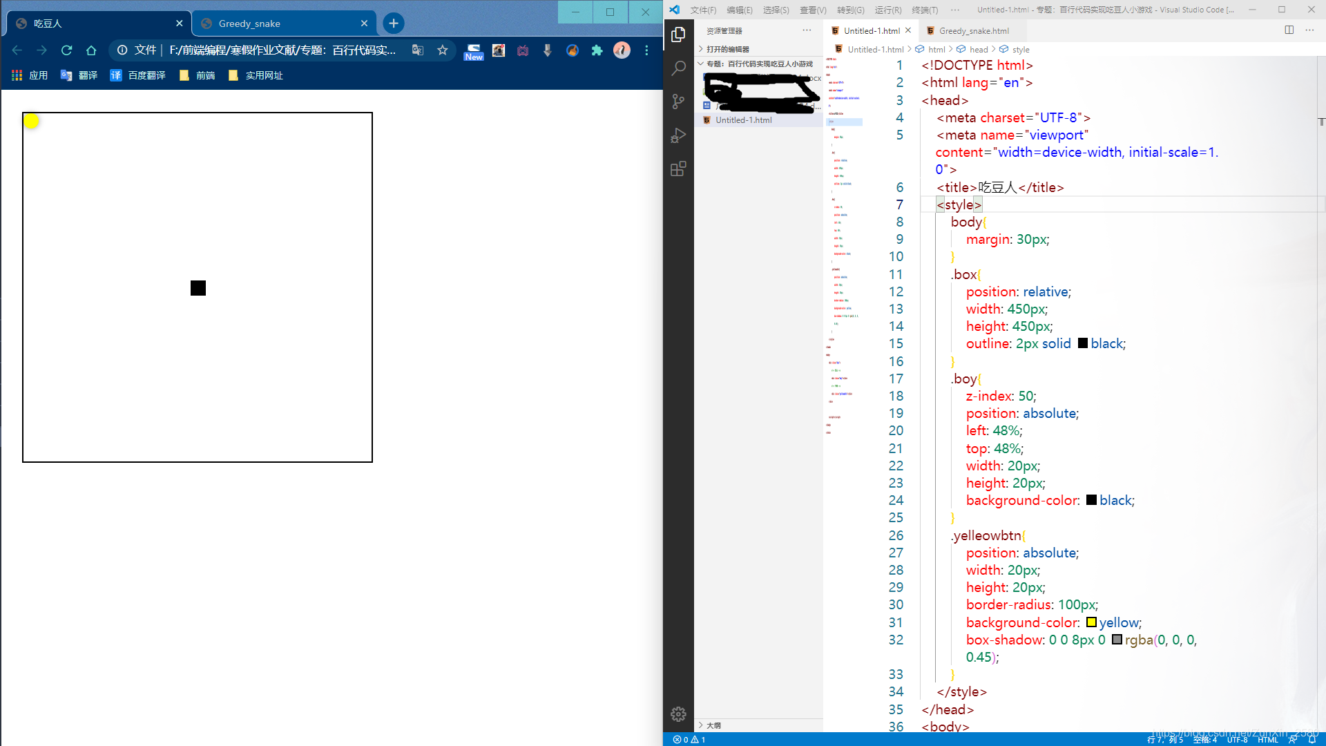This screenshot has width=1326, height=746.
Task: Open the Extensions view icon
Action: click(x=678, y=169)
